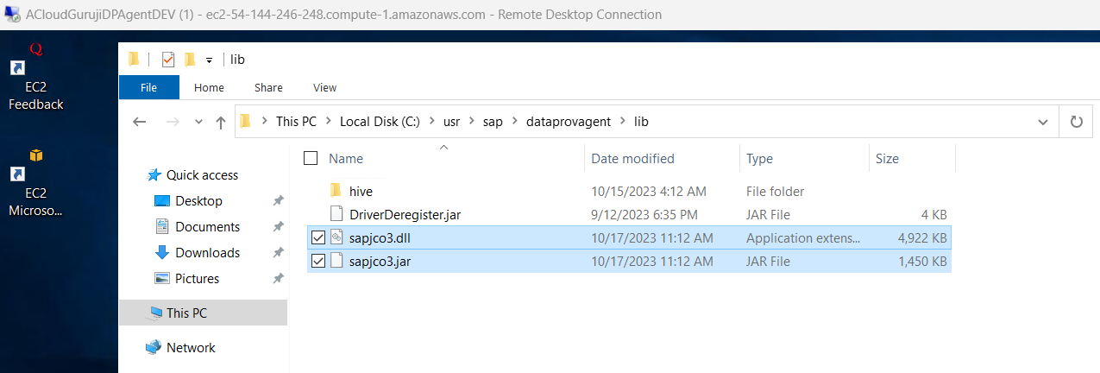
Task: Click the Back navigation arrow
Action: click(x=140, y=122)
